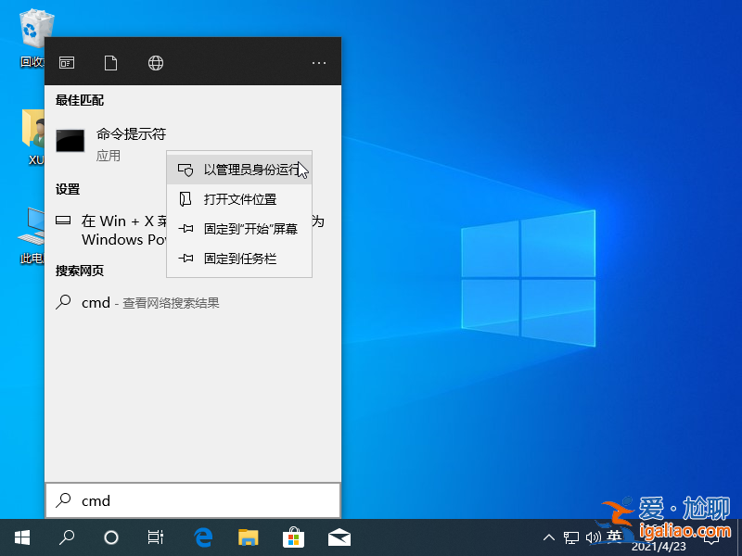Image resolution: width=742 pixels, height=556 pixels.
Task: Open the more search filters menu
Action: click(319, 62)
